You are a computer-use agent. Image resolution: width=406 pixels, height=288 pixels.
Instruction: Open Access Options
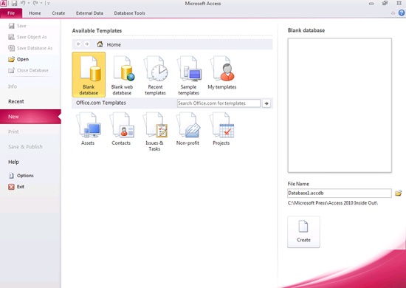tap(21, 175)
